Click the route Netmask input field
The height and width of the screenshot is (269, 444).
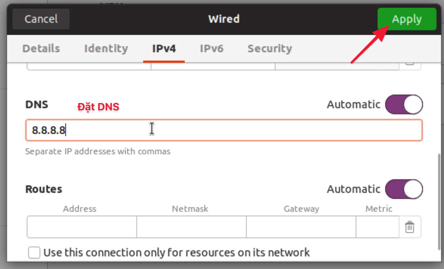tap(190, 227)
